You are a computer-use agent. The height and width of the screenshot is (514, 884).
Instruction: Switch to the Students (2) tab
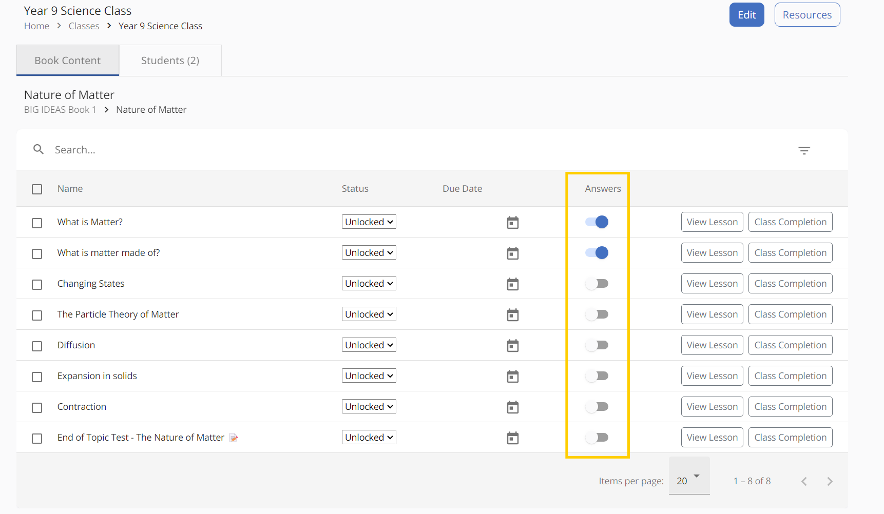(170, 61)
